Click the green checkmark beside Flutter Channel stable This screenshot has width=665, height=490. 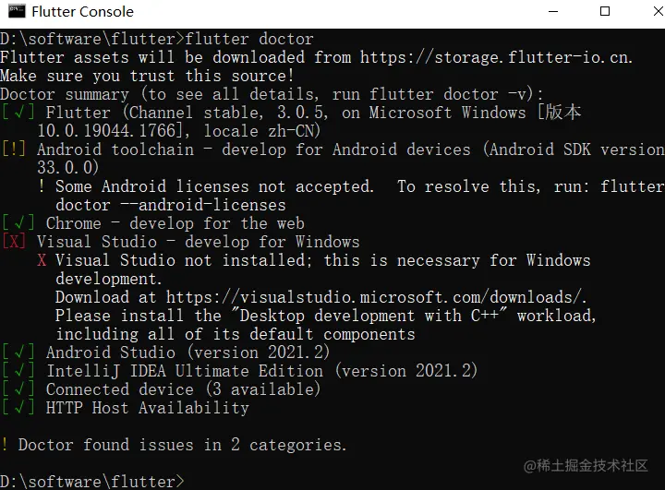coord(18,113)
